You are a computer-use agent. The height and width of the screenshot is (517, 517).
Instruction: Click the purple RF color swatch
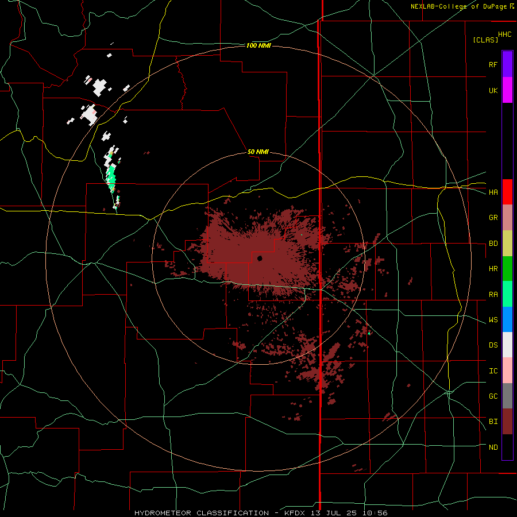pyautogui.click(x=507, y=64)
